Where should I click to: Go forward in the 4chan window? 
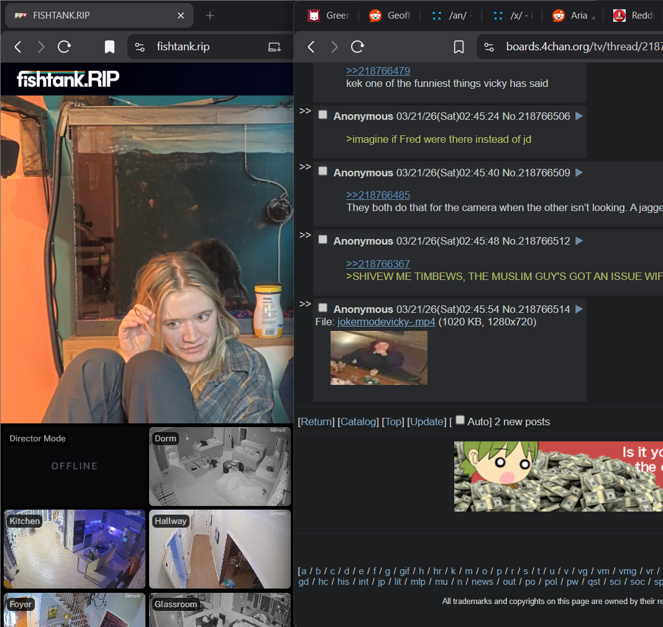pos(334,47)
